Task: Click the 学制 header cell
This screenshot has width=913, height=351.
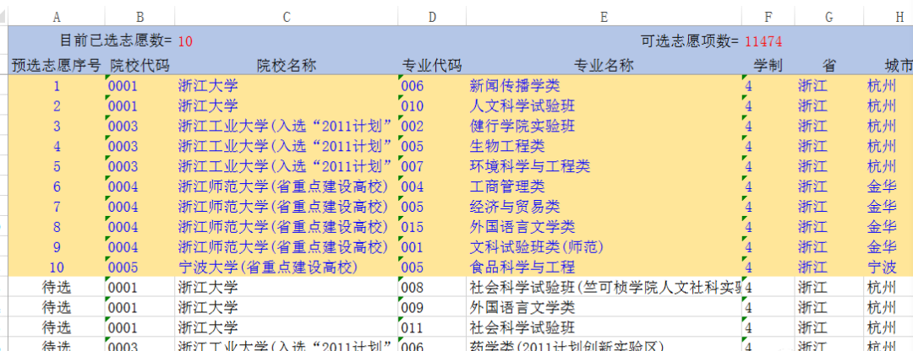Action: [768, 65]
